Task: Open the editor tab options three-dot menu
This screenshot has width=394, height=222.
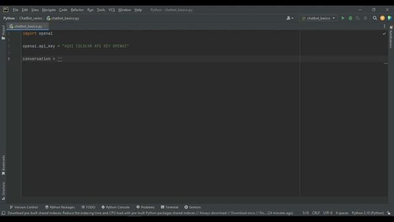Action: point(384,26)
